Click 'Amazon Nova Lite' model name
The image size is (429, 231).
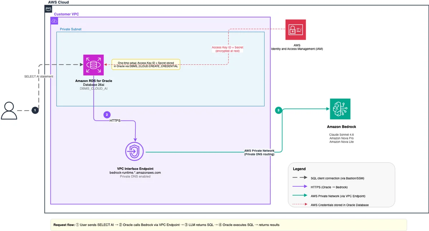[341, 142]
